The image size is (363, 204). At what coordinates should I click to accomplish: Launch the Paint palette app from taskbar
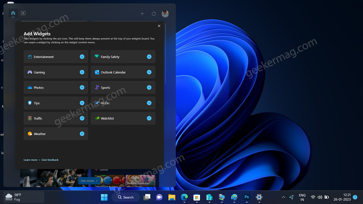(234, 197)
